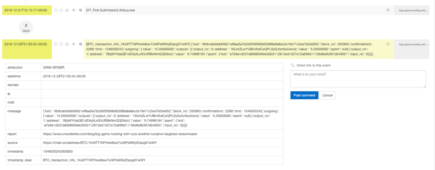Select checkbox for the AGsuy.exe event
The image size is (435, 170).
tap(56, 10)
